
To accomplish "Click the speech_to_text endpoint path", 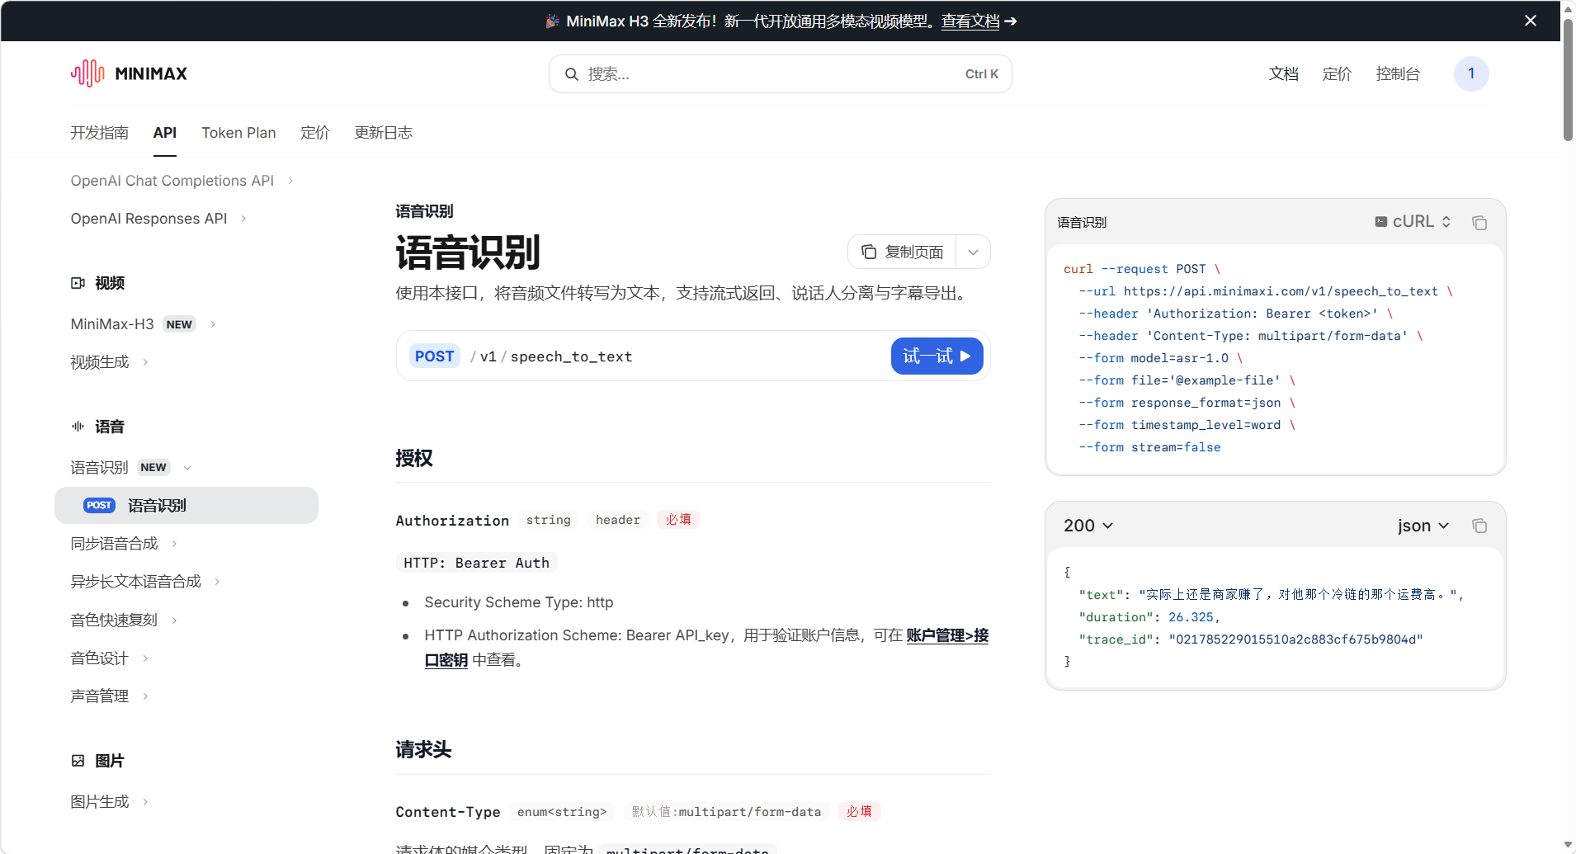I will (x=571, y=356).
